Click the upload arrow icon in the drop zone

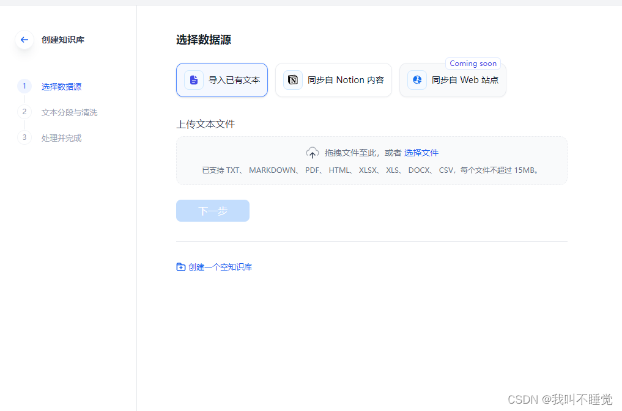pyautogui.click(x=313, y=153)
